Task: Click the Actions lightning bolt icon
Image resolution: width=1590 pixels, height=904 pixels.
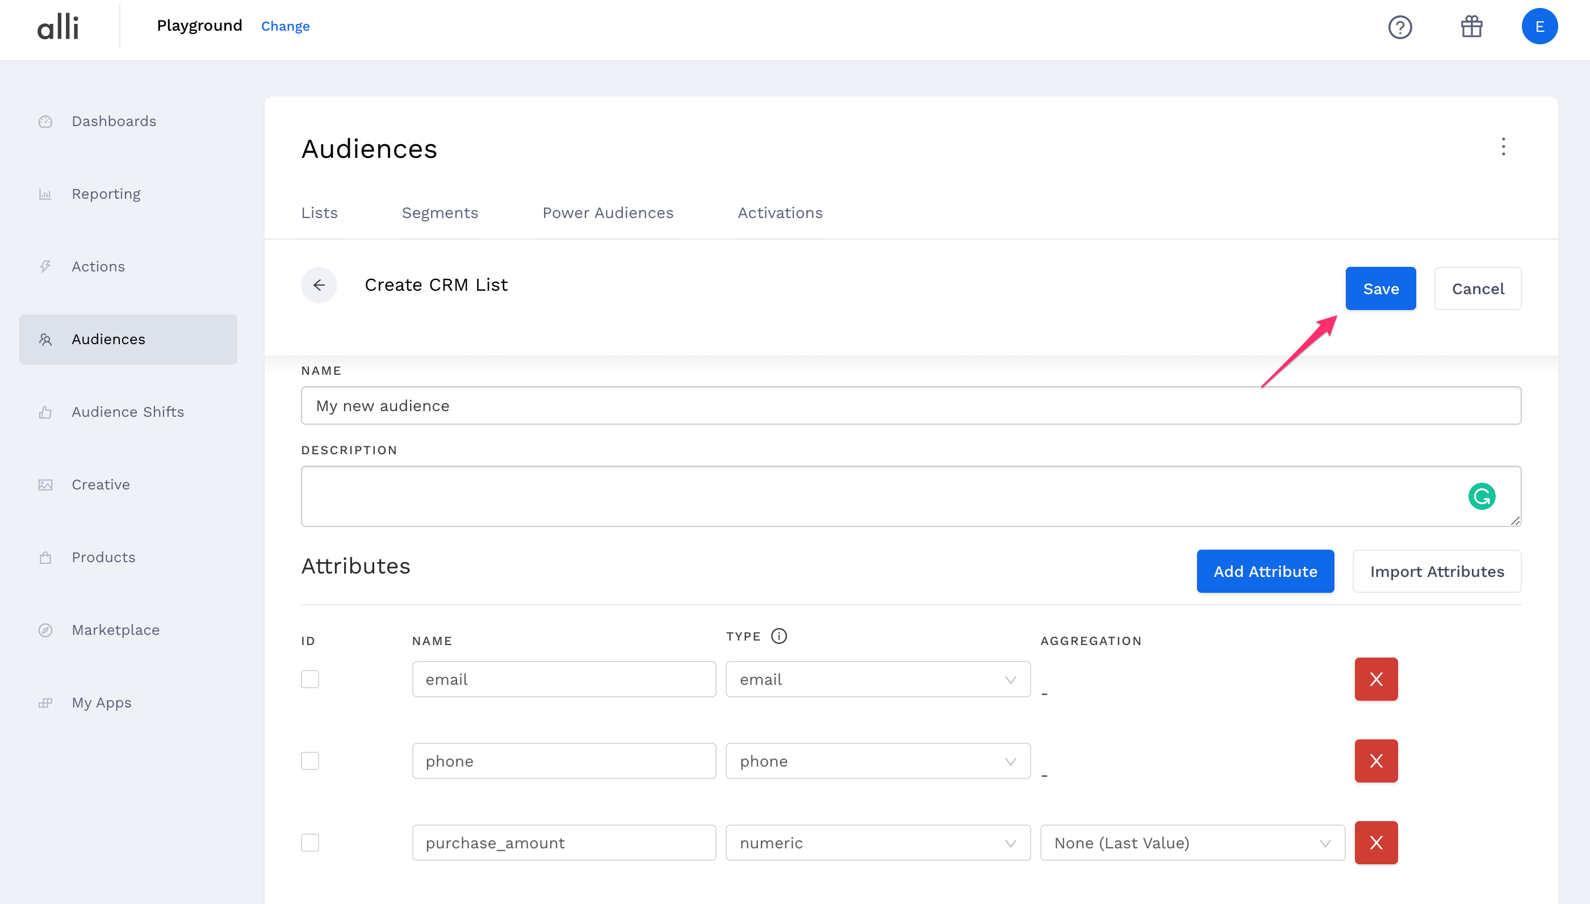Action: point(45,266)
